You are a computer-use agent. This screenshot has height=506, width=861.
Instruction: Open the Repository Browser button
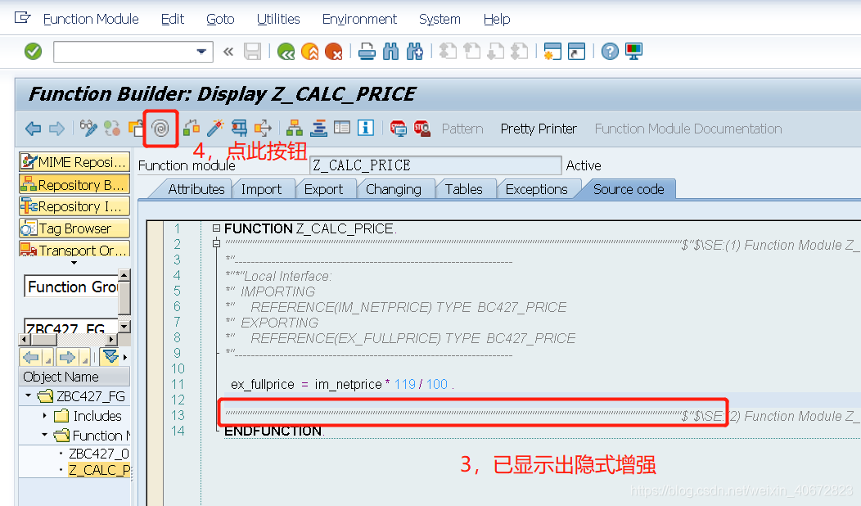[x=74, y=184]
